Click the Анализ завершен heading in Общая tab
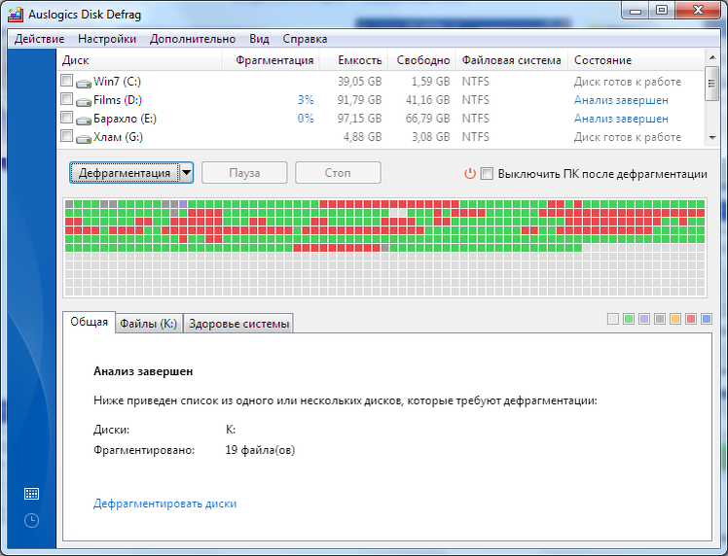The image size is (728, 556). pos(143,371)
